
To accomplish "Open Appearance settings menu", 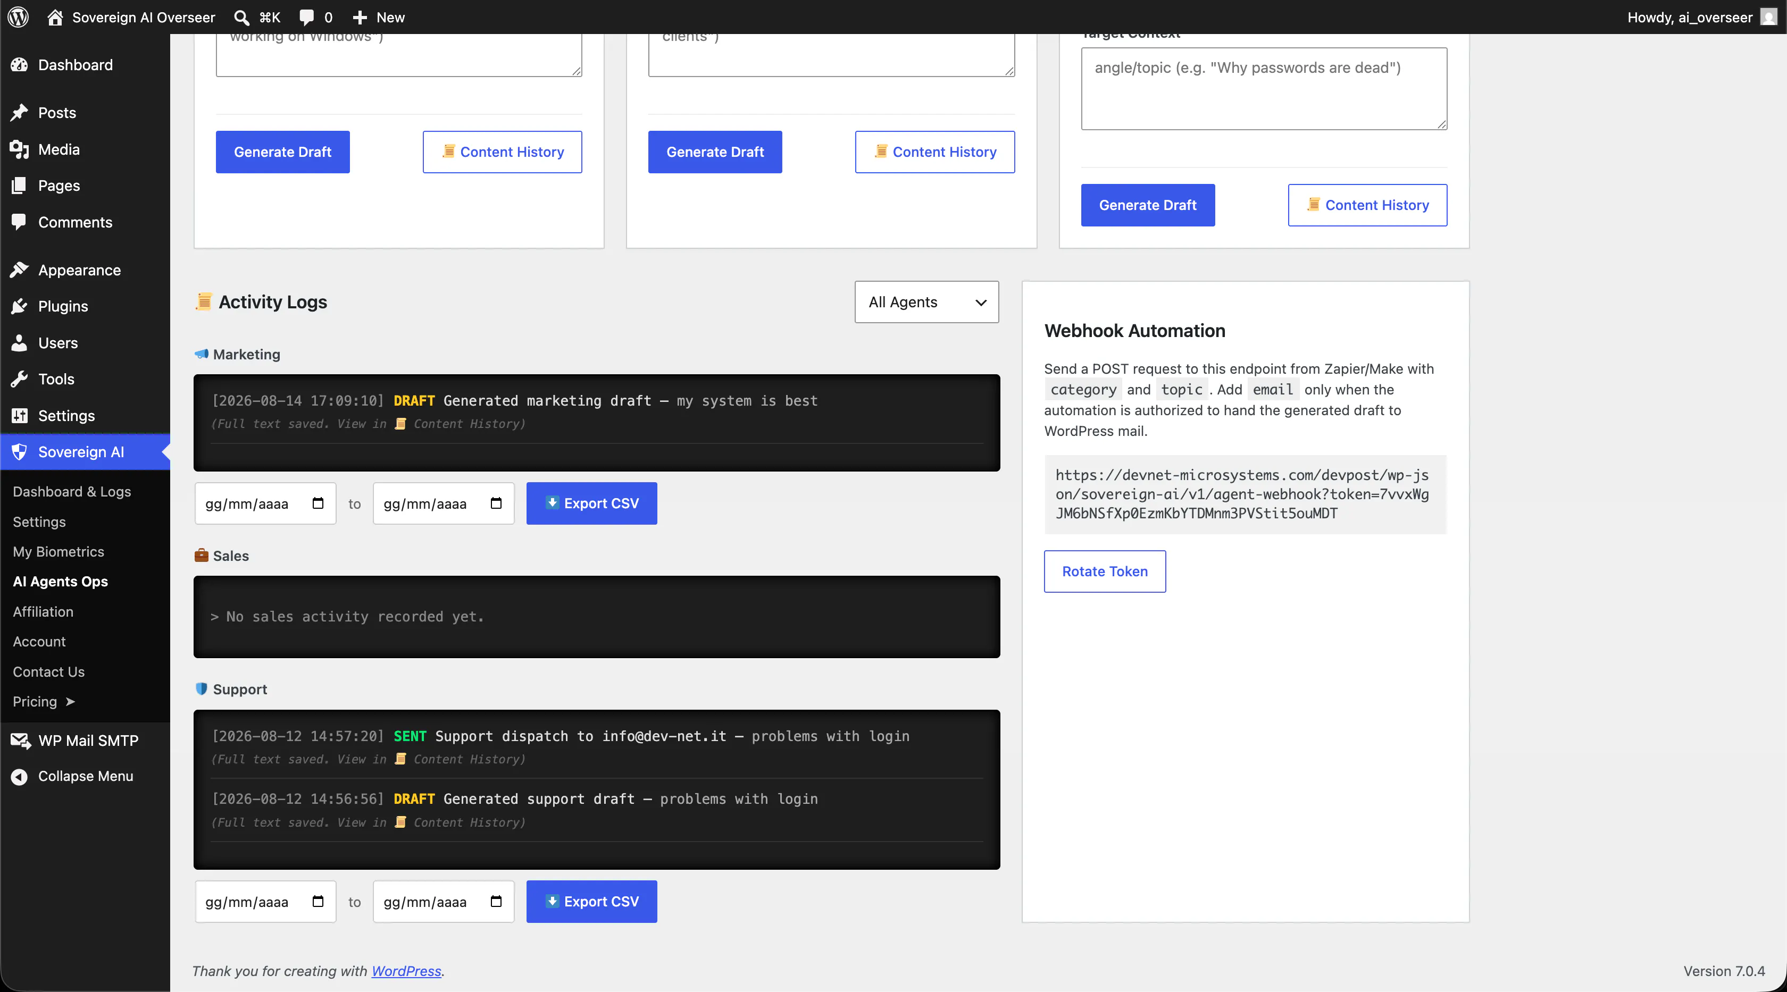I will (79, 271).
